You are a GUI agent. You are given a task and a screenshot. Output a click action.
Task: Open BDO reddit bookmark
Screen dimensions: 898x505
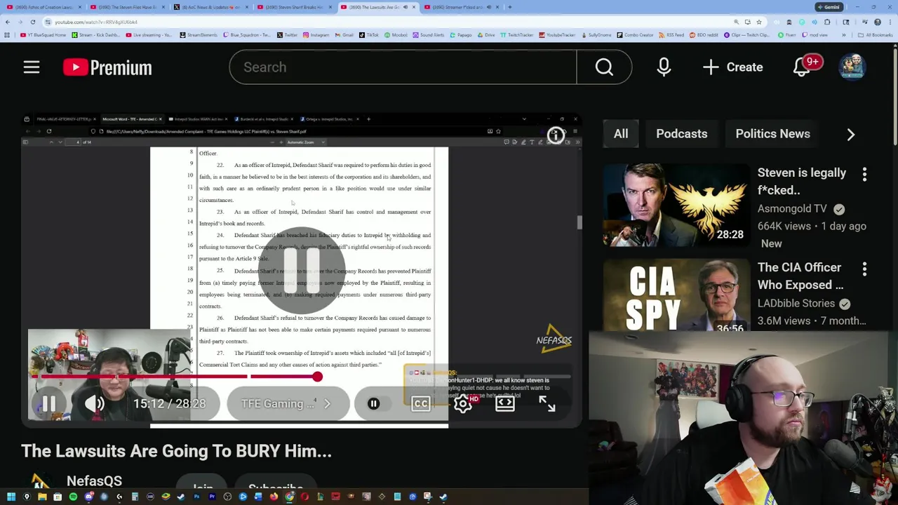pos(704,34)
